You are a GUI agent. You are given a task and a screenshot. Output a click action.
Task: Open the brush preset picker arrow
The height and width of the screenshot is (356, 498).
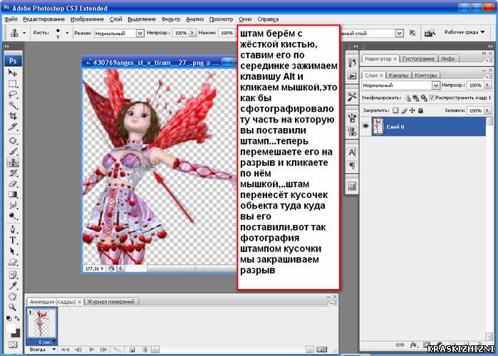pyautogui.click(x=67, y=33)
